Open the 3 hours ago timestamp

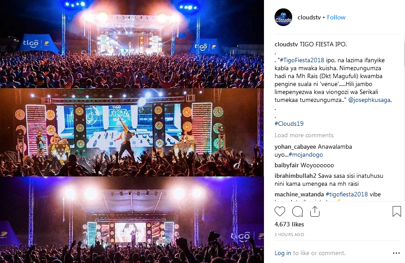coord(289,235)
